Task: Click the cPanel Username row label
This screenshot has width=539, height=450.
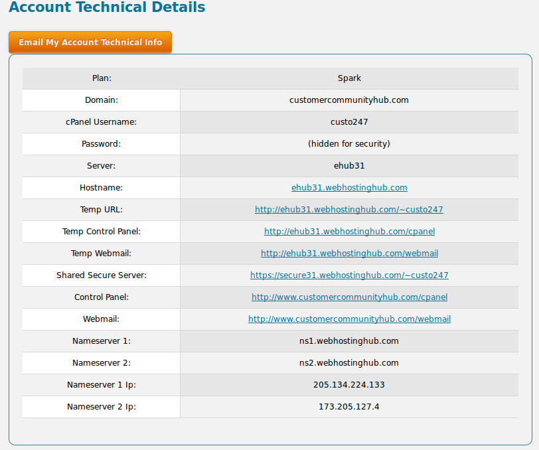Action: [x=101, y=122]
